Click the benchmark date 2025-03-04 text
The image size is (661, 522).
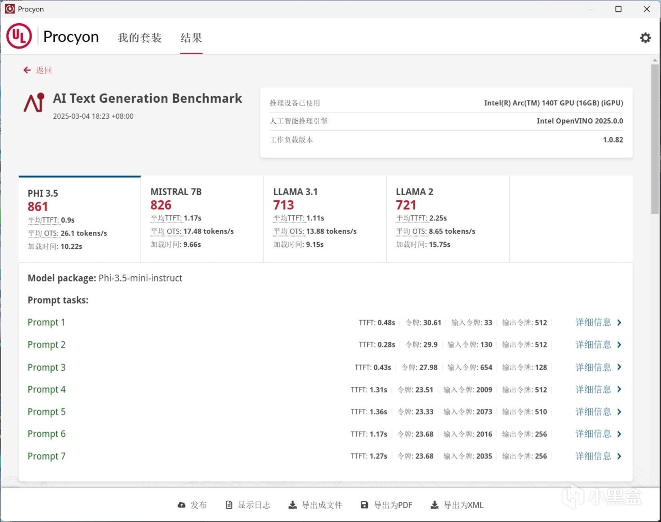[93, 116]
